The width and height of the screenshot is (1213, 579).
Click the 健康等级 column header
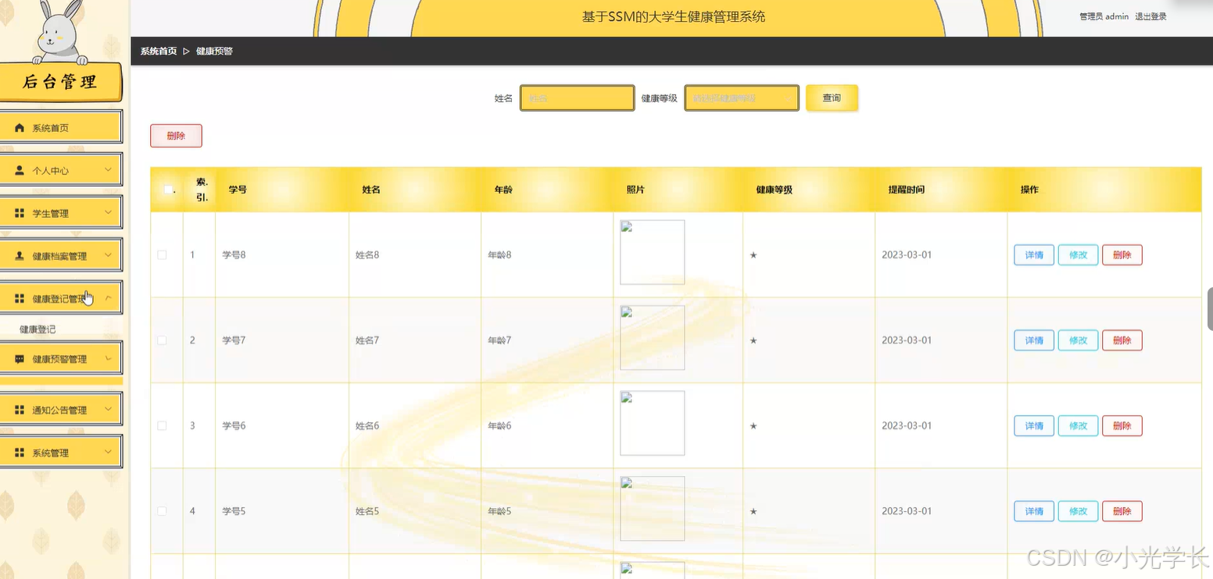click(x=774, y=190)
